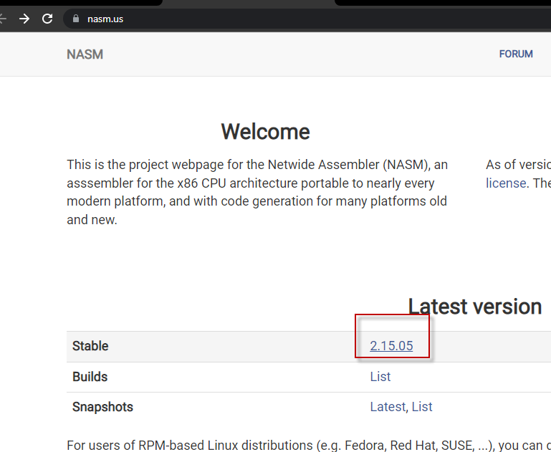
Task: Open the Builds List link
Action: pos(380,376)
